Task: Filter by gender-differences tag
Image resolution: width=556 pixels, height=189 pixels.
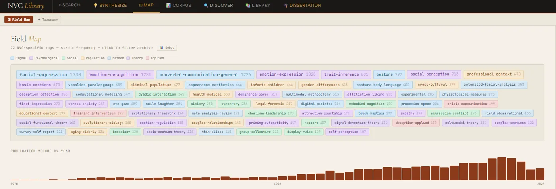Action: tap(324, 85)
